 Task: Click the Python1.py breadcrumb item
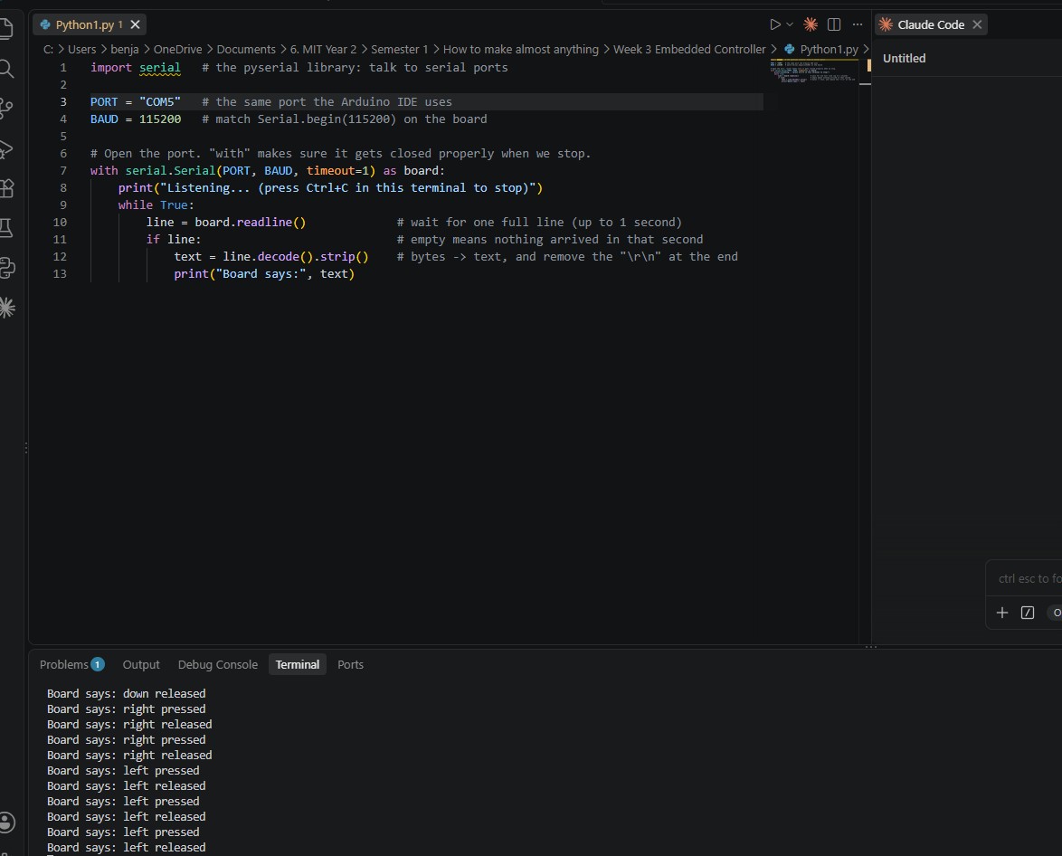pos(820,50)
